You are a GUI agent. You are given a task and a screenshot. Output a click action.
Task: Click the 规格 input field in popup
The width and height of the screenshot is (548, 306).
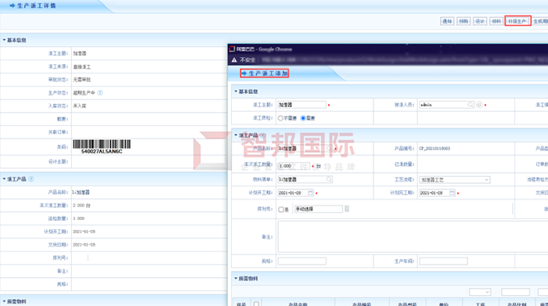302,261
